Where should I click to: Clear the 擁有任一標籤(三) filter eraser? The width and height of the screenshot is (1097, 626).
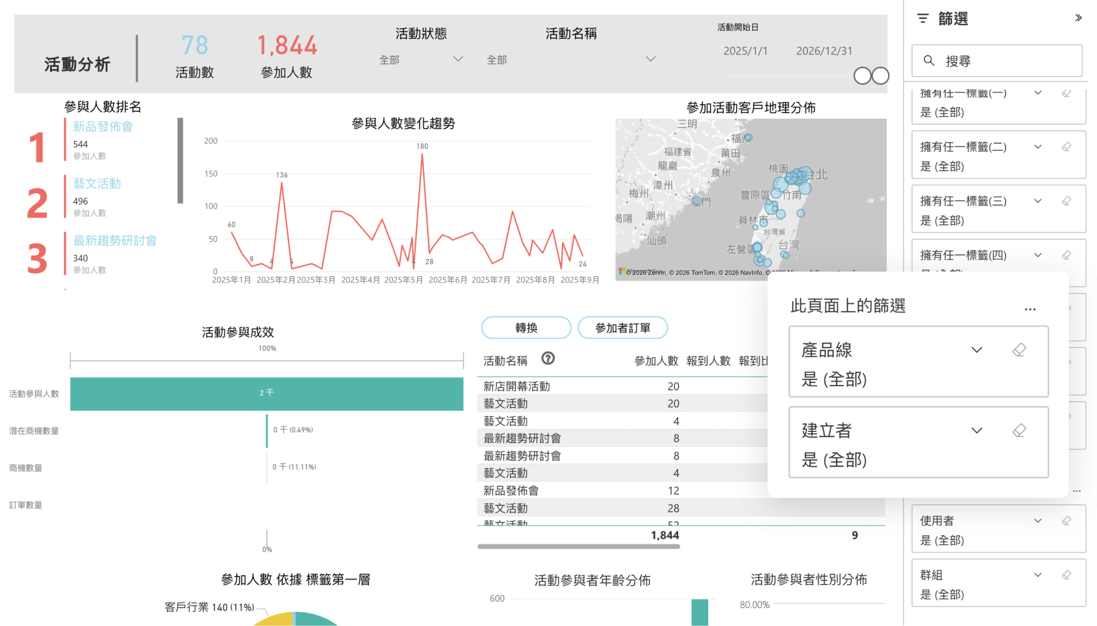[1066, 201]
